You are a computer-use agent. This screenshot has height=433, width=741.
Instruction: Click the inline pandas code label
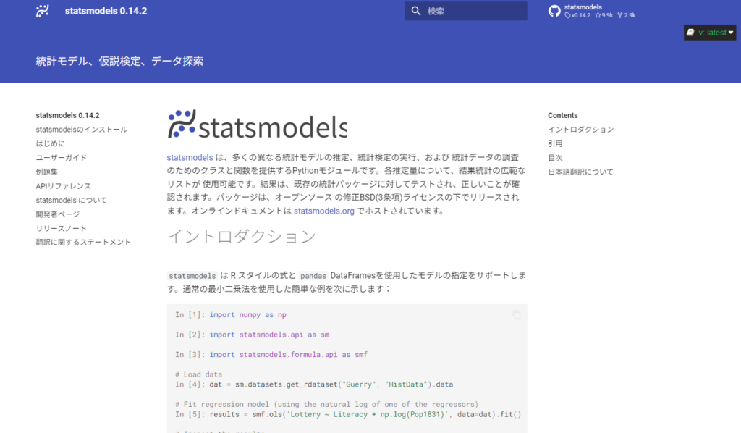tap(313, 276)
